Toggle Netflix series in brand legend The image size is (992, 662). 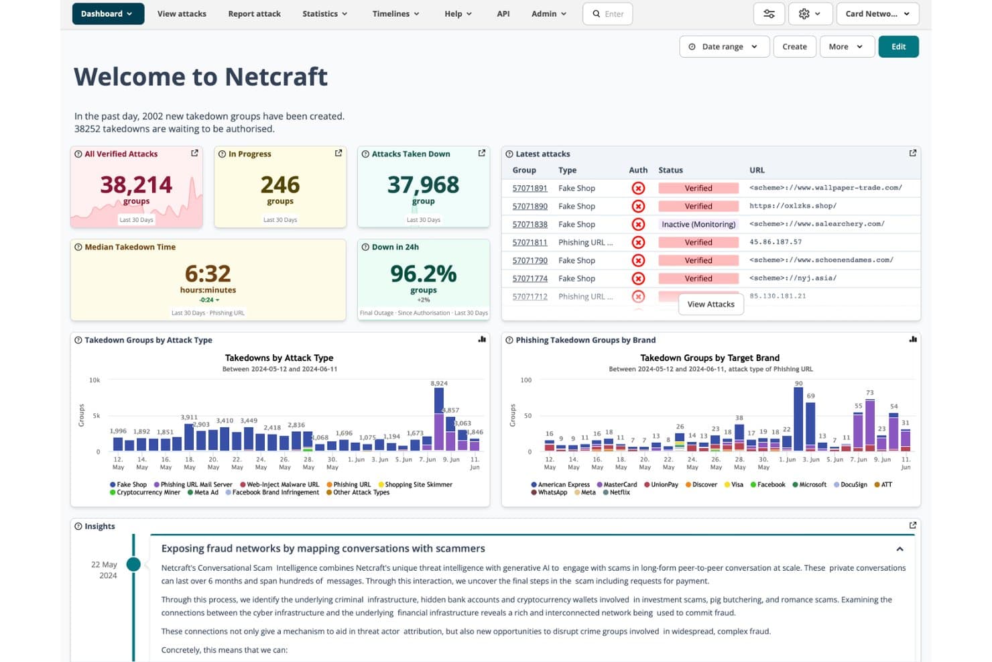pyautogui.click(x=617, y=492)
